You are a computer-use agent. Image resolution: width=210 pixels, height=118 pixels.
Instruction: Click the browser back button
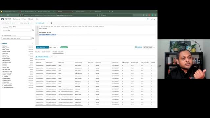pyautogui.click(x=2, y=15)
